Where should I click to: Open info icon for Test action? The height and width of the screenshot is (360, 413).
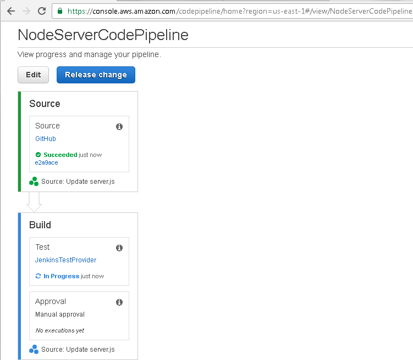[x=119, y=248]
